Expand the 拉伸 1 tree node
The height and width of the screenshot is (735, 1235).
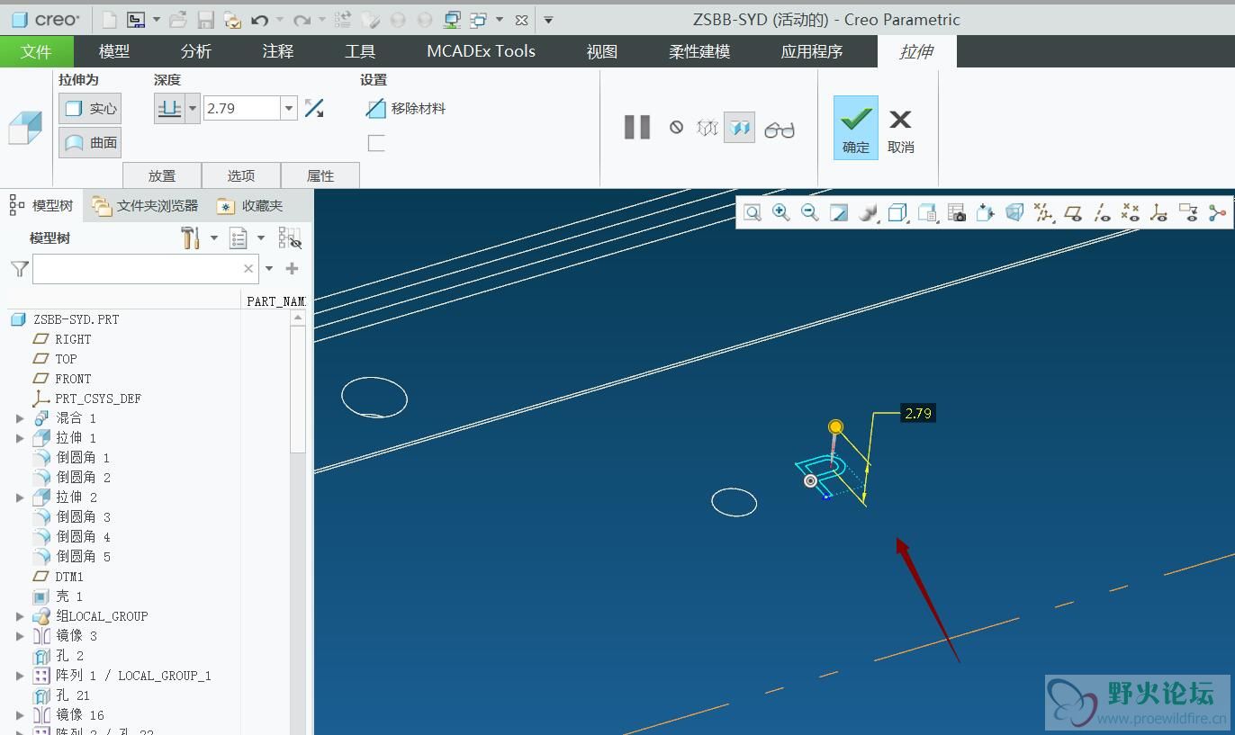[x=20, y=438]
